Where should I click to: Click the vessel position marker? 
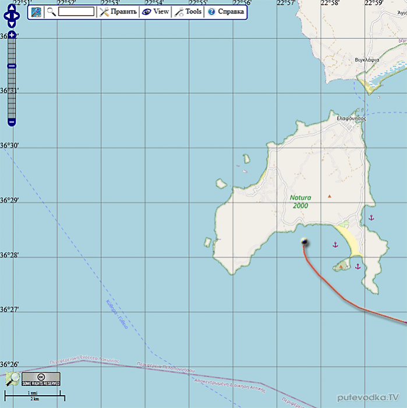(x=305, y=241)
